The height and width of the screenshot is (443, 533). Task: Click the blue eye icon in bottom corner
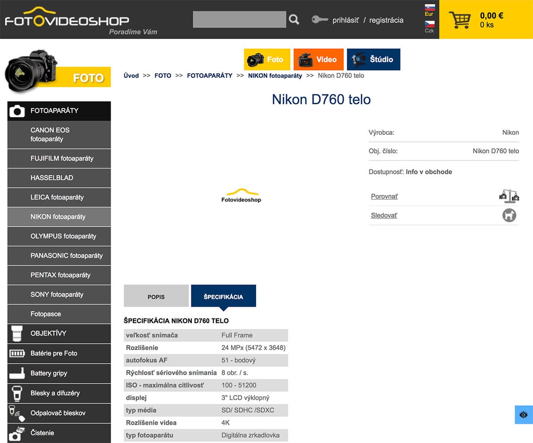pos(523,415)
